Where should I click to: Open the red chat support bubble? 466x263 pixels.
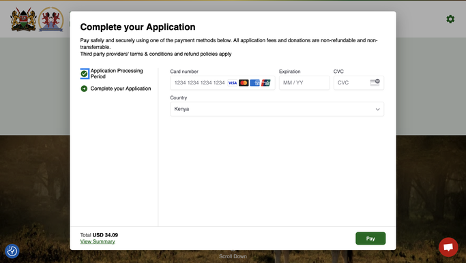[x=448, y=247]
